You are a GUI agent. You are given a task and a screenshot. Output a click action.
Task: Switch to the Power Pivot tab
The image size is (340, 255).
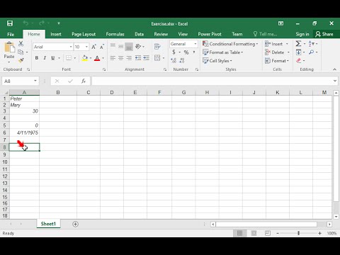coord(210,34)
